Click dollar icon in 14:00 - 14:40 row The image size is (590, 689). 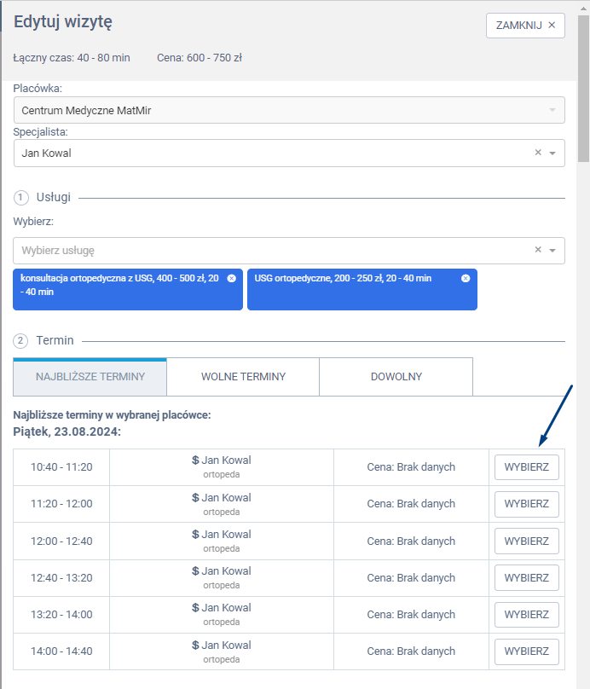[195, 645]
